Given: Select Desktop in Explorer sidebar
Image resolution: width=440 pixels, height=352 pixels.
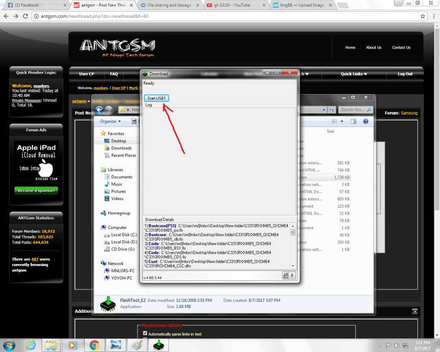Looking at the screenshot, I should click(118, 141).
